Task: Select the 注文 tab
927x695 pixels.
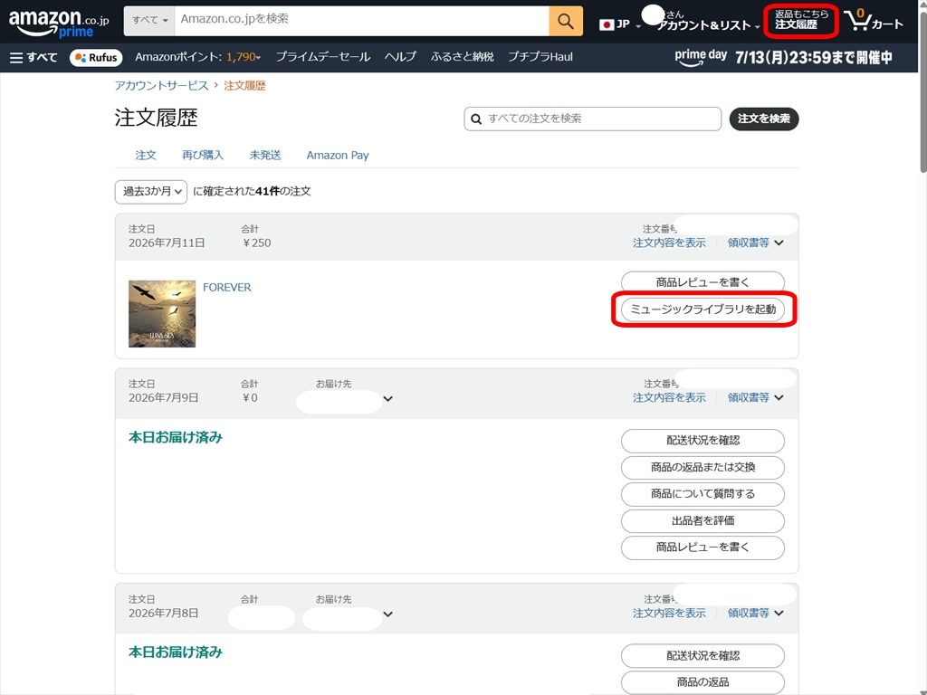Action: coord(146,156)
